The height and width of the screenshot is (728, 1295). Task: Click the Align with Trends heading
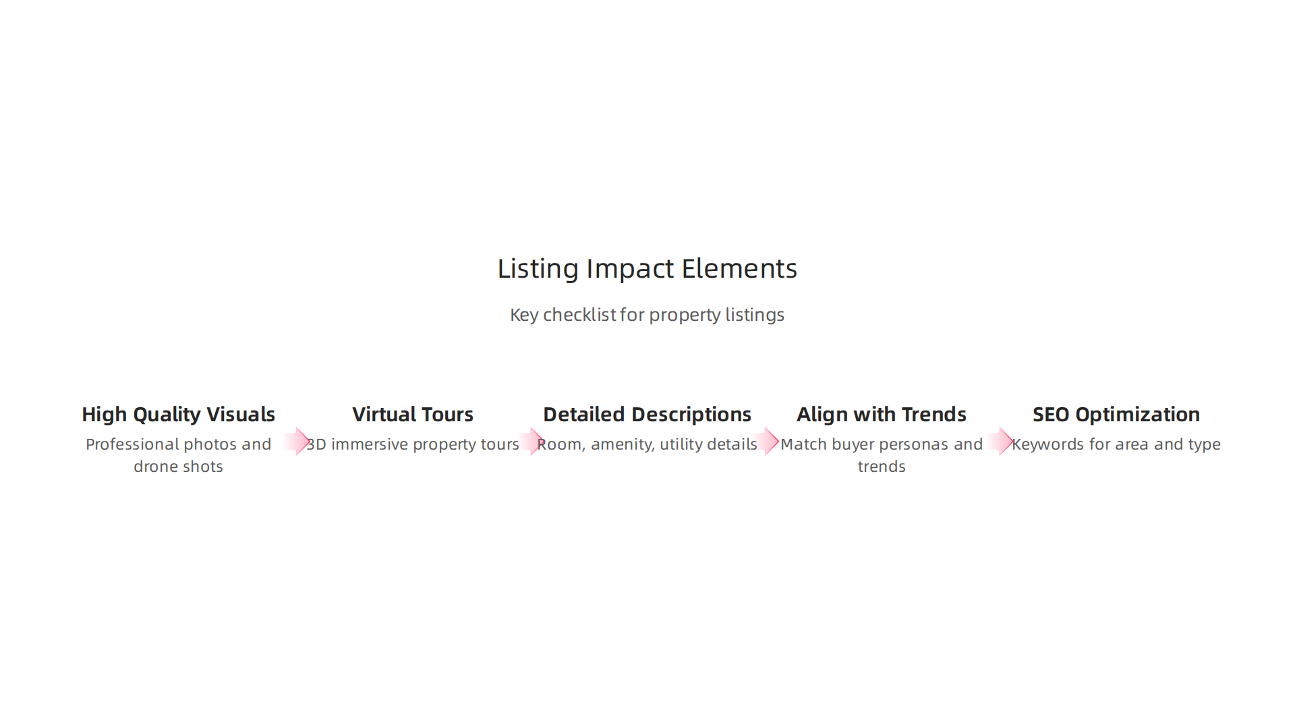point(882,415)
